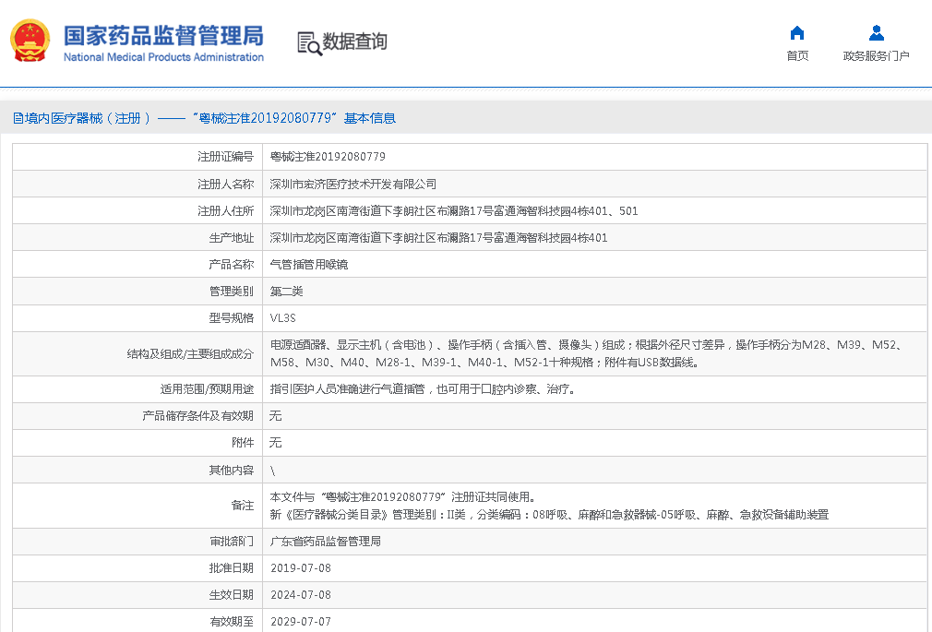Click the 政务服务门户 person icon
932x632 pixels.
click(876, 33)
